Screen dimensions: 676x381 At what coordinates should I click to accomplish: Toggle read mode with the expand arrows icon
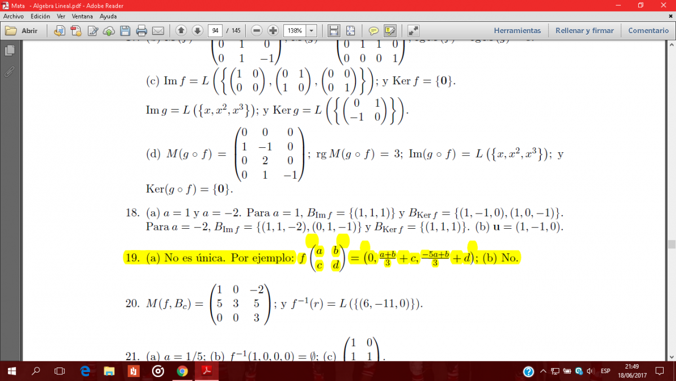pos(413,30)
